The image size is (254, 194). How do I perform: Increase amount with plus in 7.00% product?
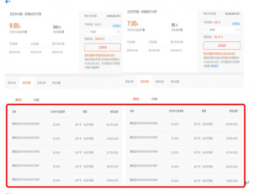pyautogui.click(x=238, y=30)
